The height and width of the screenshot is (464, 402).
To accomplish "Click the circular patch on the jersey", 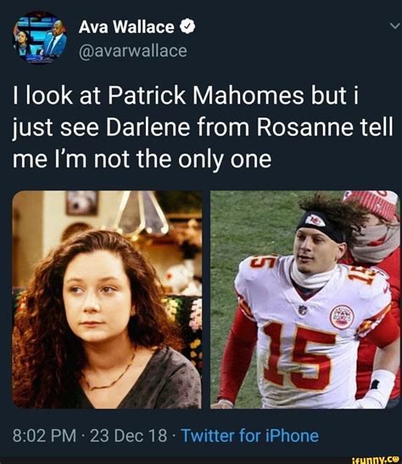I will [342, 317].
